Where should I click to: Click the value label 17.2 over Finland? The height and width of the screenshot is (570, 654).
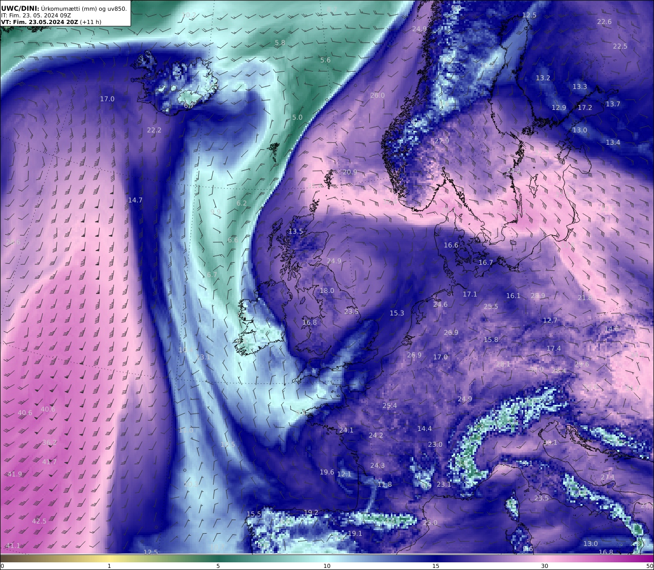pos(585,108)
